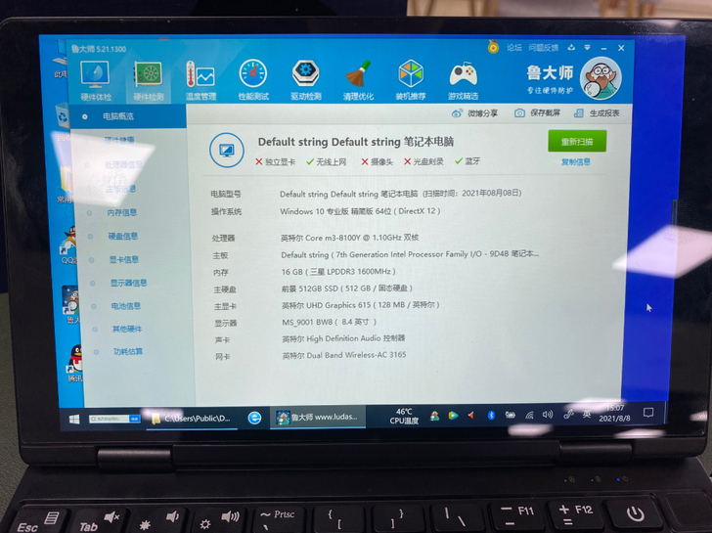
Task: Select 硬件检测 hardware detection tab
Action: (x=148, y=81)
